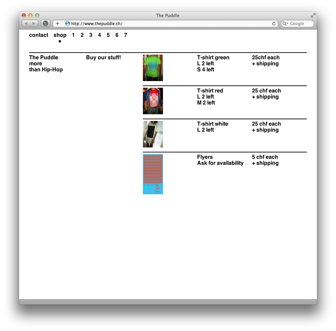The width and height of the screenshot is (336, 331).
Task: View the red T-shirt thumbnail
Action: pos(153,101)
